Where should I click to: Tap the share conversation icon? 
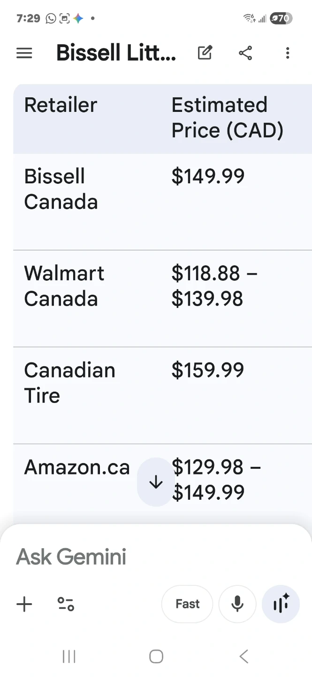click(x=245, y=53)
